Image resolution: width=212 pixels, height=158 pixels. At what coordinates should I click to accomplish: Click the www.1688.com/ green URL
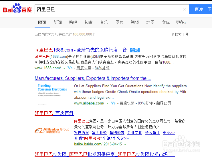coord(48,68)
